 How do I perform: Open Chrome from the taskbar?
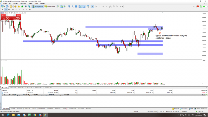click(35, 115)
